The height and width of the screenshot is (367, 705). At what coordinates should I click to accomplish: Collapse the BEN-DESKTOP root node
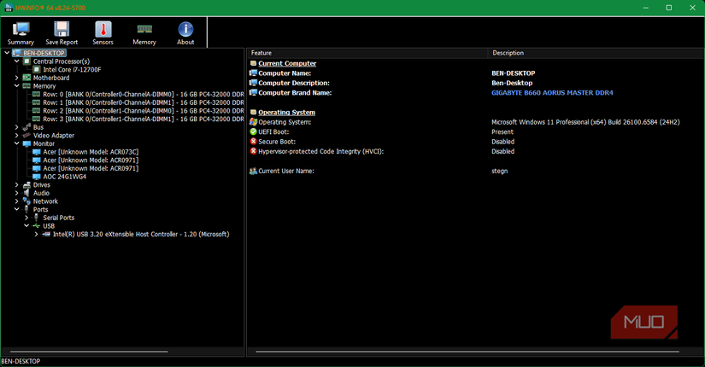tap(7, 53)
